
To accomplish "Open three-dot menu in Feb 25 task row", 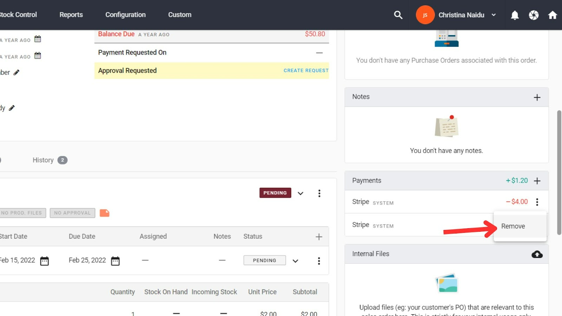I will [319, 261].
